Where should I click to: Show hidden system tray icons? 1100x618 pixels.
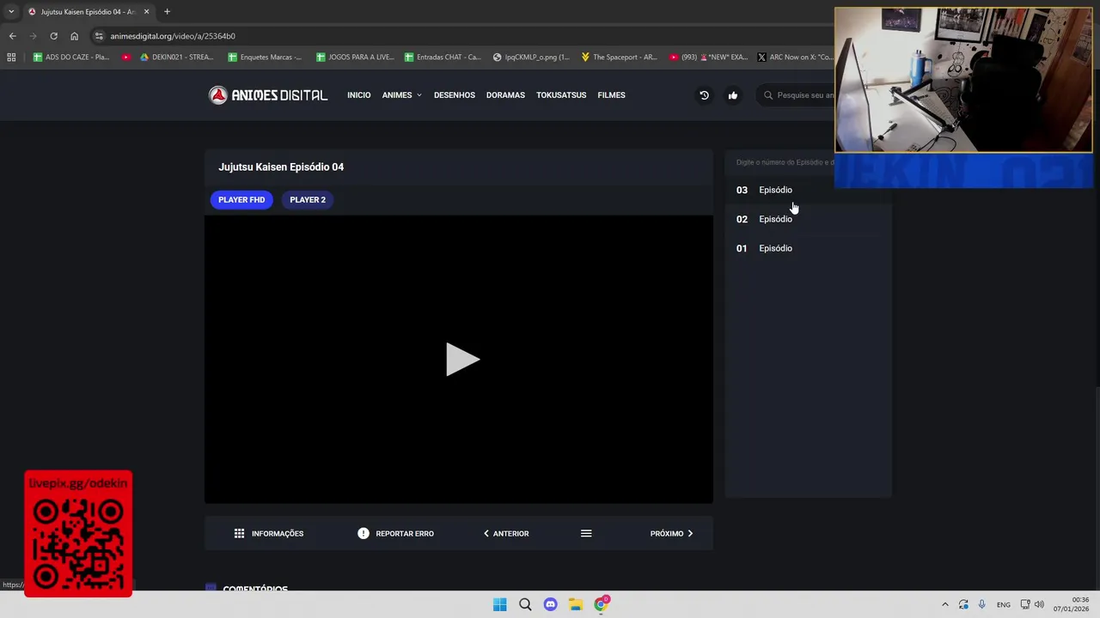pyautogui.click(x=944, y=604)
